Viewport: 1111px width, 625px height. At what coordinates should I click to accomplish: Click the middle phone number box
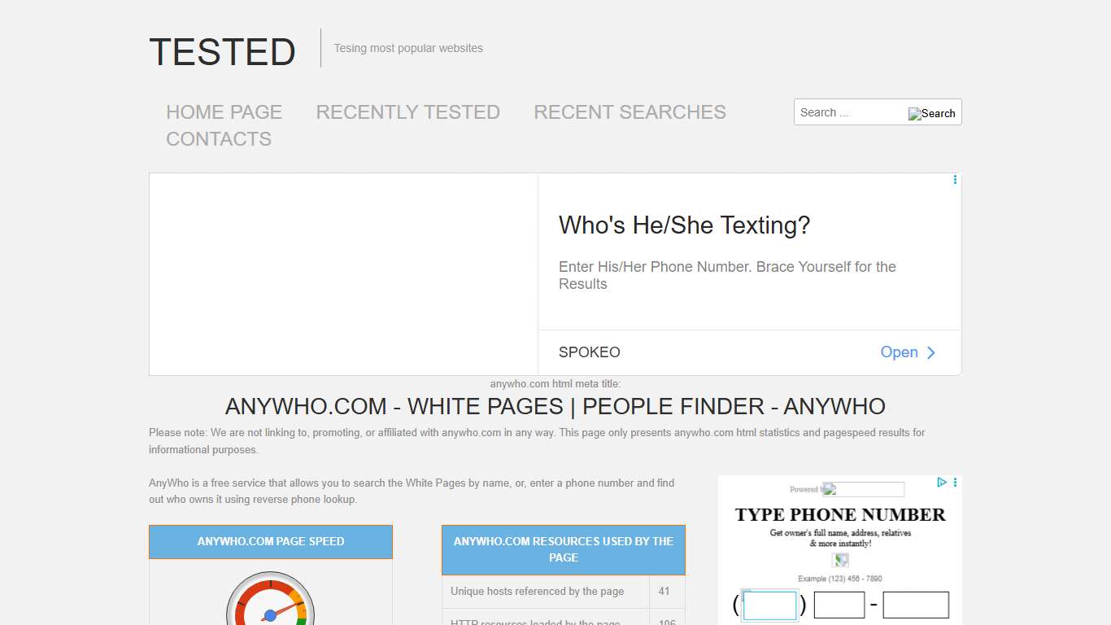click(839, 605)
